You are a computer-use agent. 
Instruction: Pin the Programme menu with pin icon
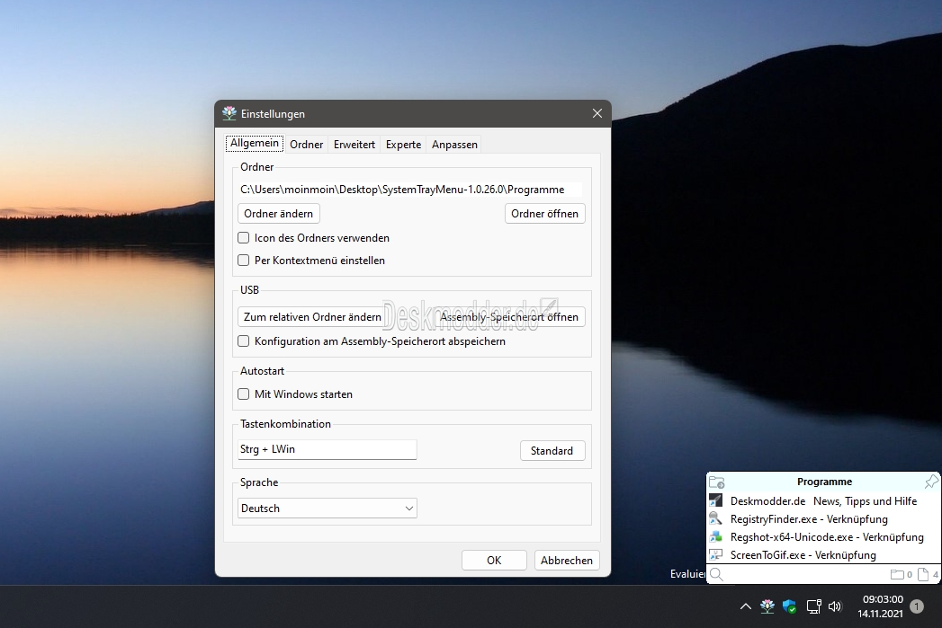point(931,482)
